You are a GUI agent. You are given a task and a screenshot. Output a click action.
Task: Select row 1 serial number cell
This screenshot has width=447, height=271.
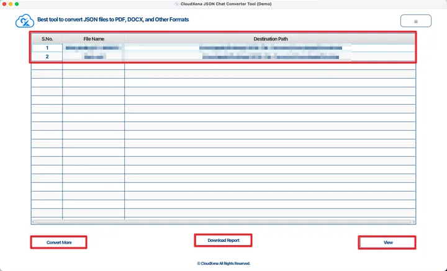[47, 48]
